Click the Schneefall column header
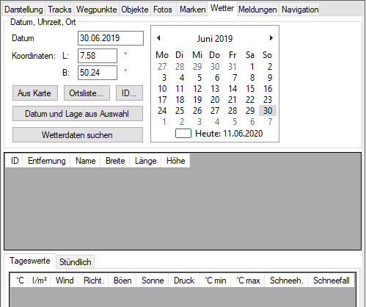Viewport: 366px width, 307px height. [331, 281]
